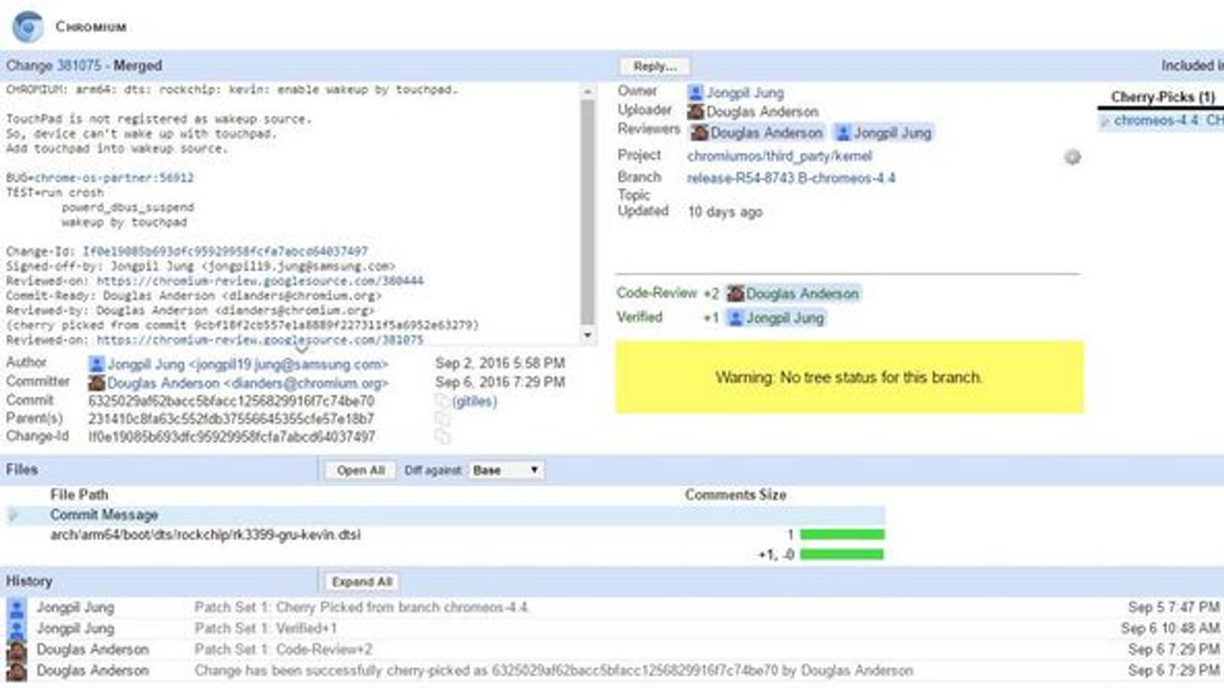1224x688 pixels.
Task: Click the parent commit hash 231410c8fa63c552
Action: click(231, 418)
